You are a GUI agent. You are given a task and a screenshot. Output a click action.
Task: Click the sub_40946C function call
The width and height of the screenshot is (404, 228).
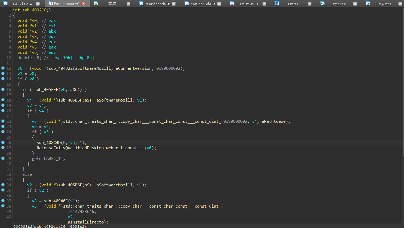[56, 201]
